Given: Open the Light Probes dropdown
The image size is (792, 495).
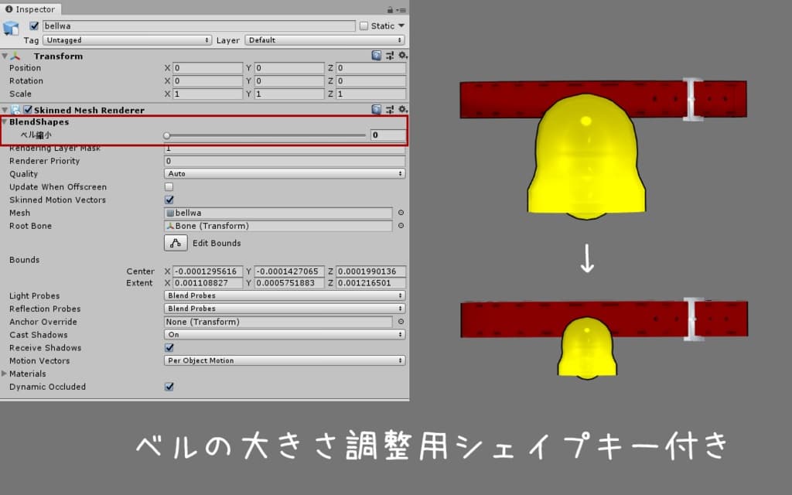Looking at the screenshot, I should tap(285, 295).
